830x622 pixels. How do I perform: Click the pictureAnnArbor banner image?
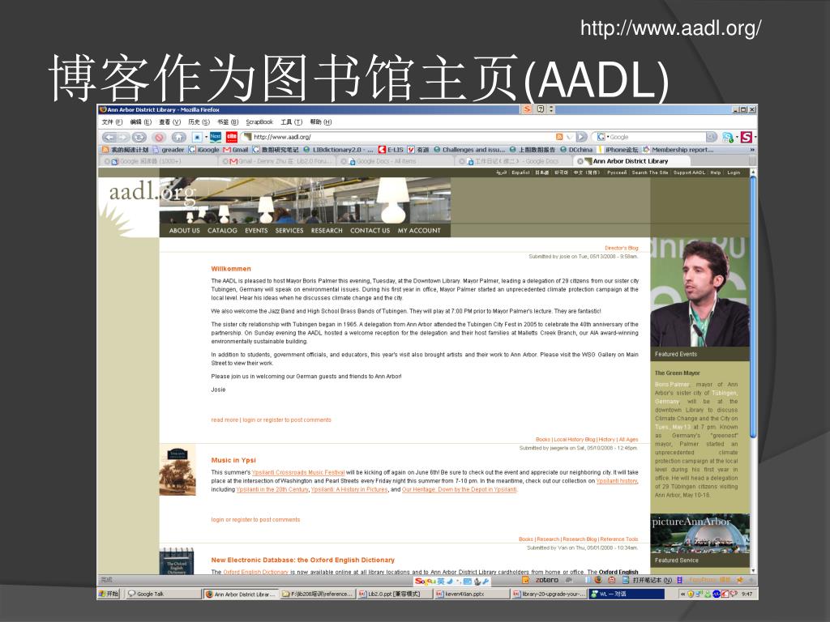[700, 533]
